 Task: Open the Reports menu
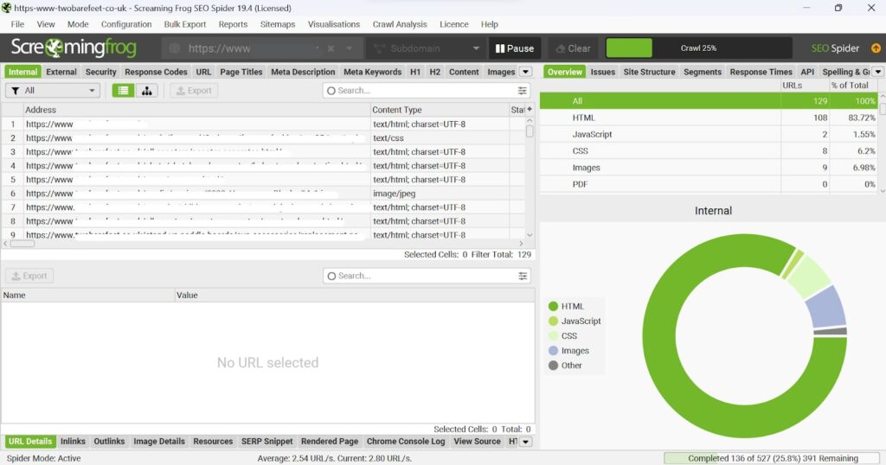coord(233,24)
